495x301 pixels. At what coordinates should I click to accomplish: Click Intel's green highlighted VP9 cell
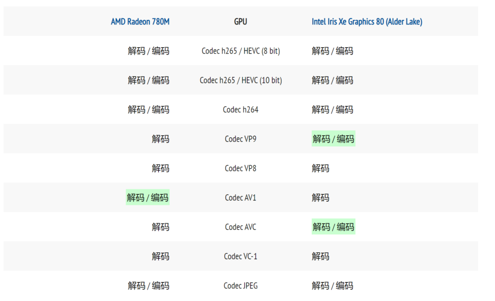coord(333,139)
